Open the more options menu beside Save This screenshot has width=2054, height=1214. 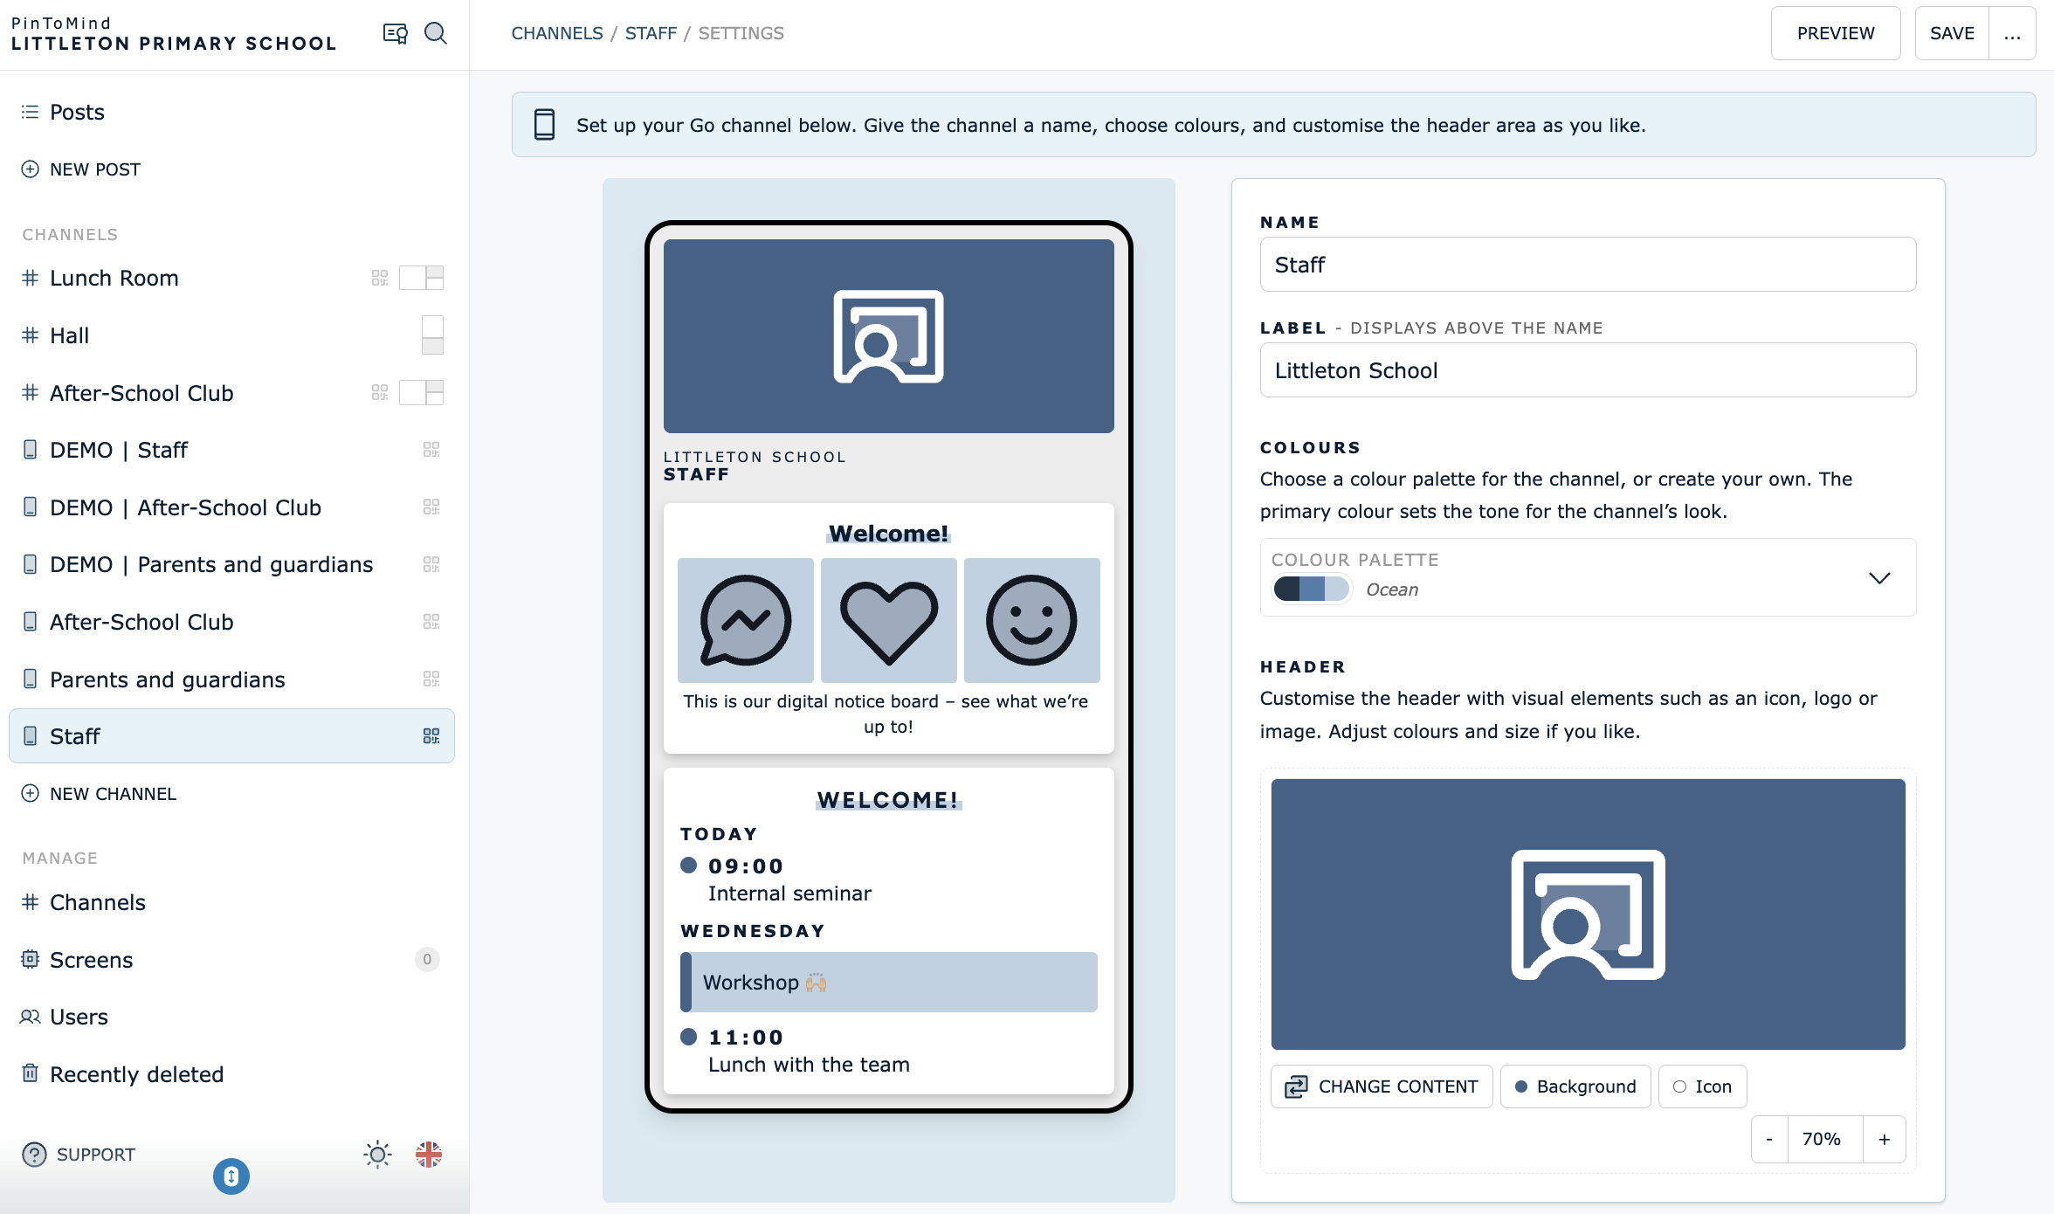(2012, 33)
